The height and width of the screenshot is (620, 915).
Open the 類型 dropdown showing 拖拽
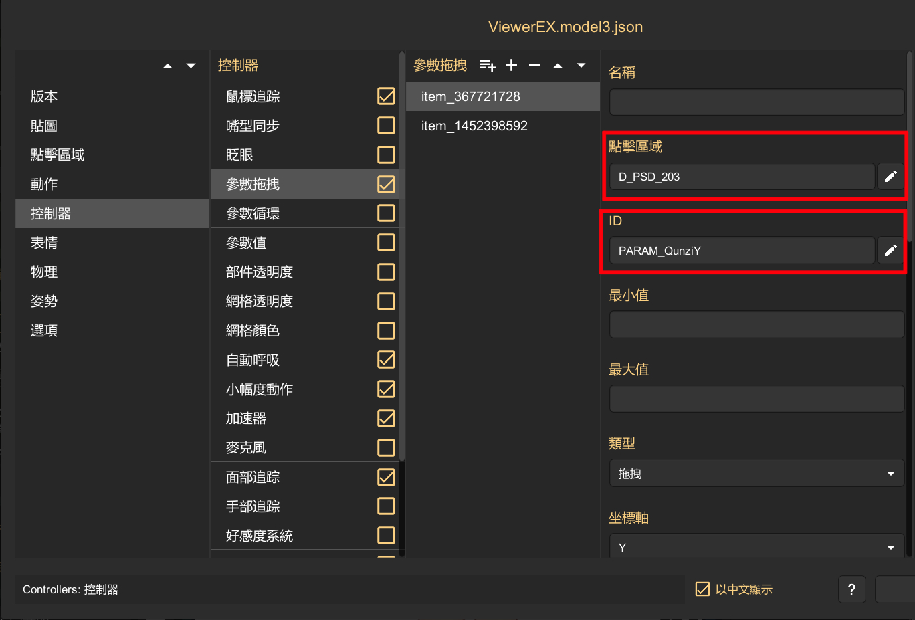pyautogui.click(x=756, y=474)
